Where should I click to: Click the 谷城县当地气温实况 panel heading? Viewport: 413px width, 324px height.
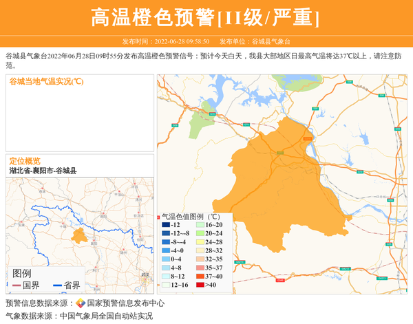pos(46,81)
